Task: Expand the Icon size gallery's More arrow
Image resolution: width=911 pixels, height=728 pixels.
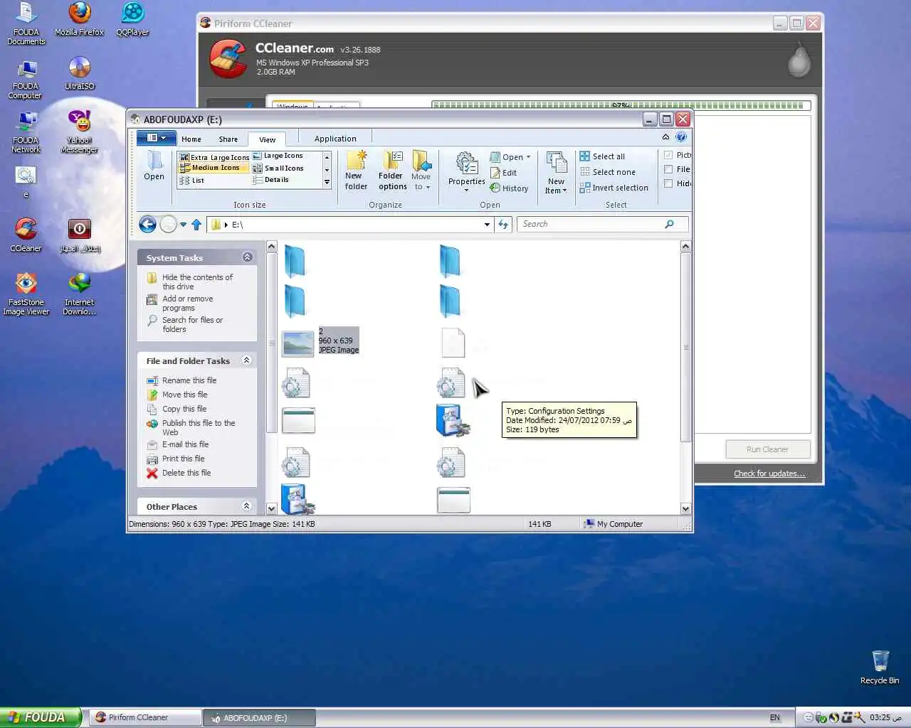Action: (327, 183)
